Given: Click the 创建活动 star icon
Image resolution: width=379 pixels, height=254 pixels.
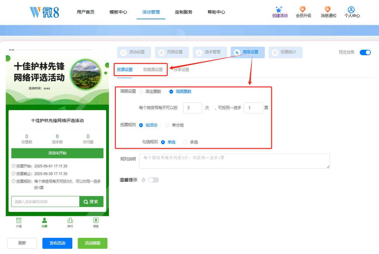Looking at the screenshot, I should click(279, 9).
